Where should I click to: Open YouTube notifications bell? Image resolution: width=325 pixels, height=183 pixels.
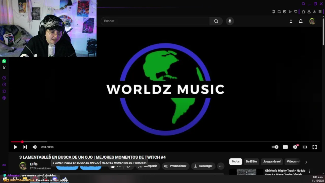tap(301, 21)
